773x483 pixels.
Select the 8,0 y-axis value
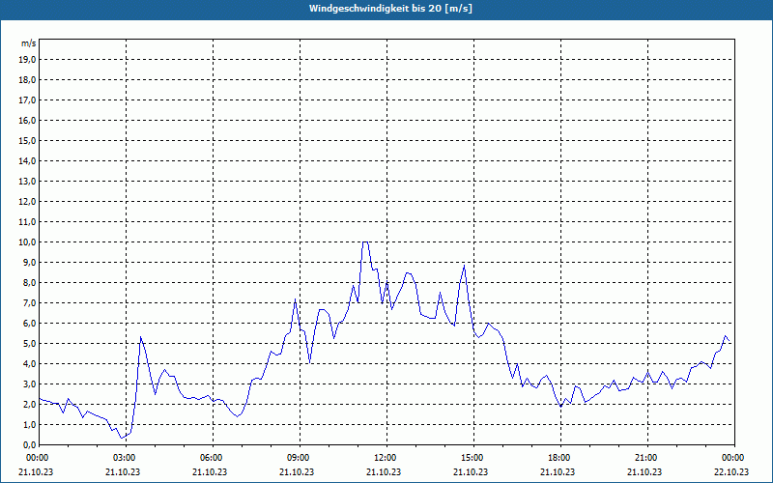pos(29,282)
